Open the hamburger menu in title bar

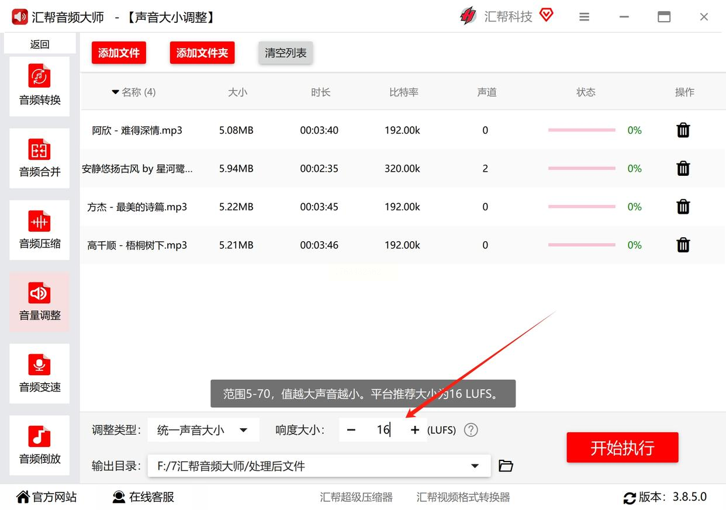[x=584, y=18]
